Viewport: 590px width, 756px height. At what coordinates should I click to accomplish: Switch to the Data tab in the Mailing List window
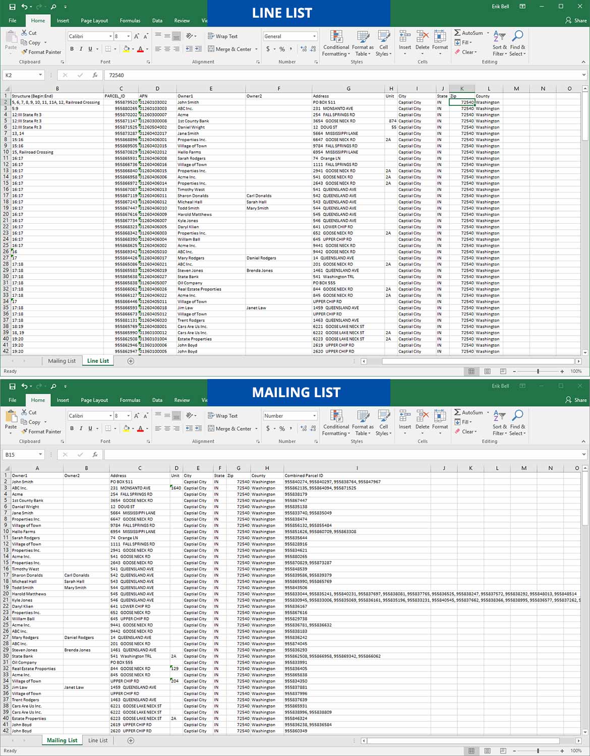[157, 400]
